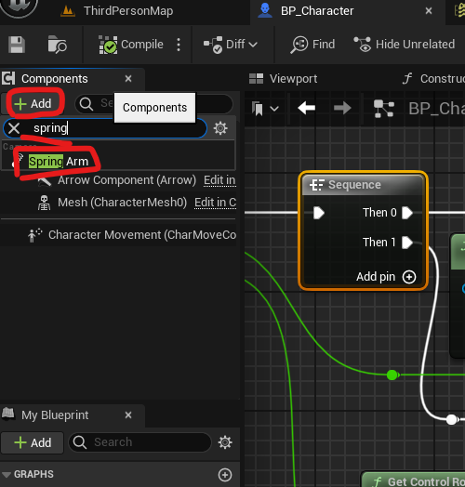Click the Then 1 output pin
Image resolution: width=465 pixels, height=487 pixels.
pos(407,243)
